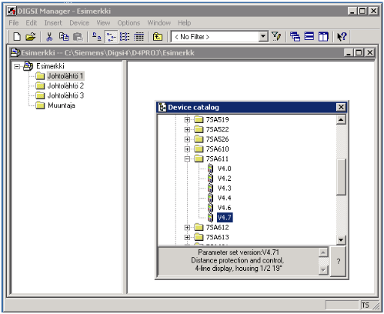
Task: Click the Cut scissors icon
Action: point(49,37)
